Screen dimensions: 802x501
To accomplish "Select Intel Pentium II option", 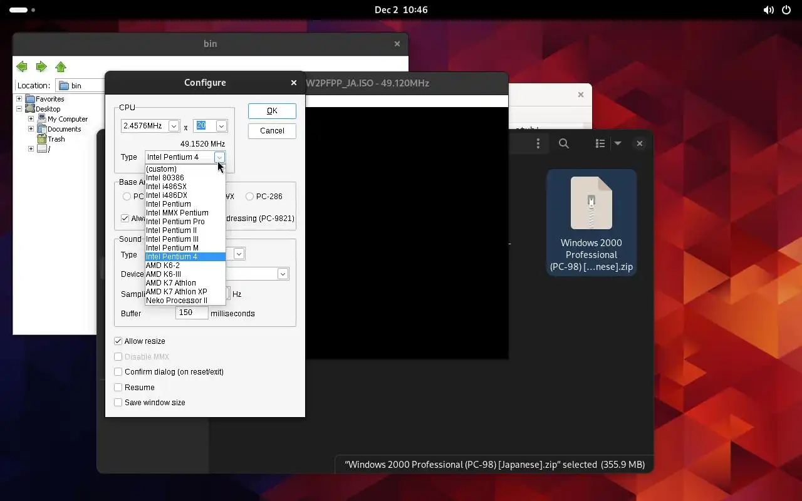I will coord(185,230).
